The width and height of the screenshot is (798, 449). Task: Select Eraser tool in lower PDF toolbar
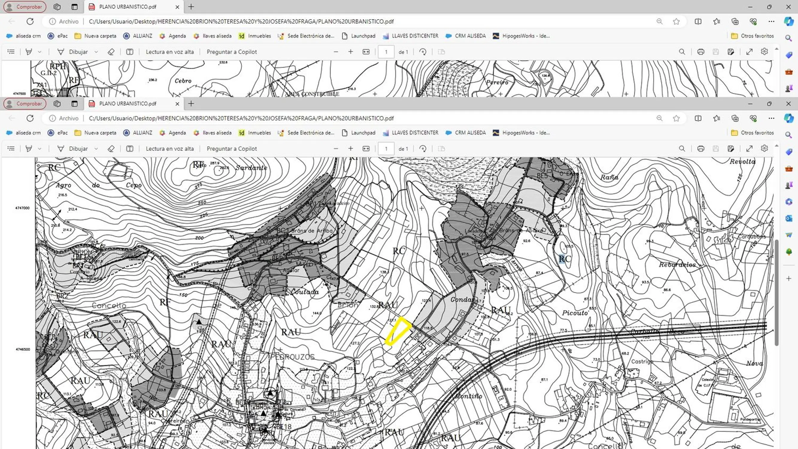tap(111, 149)
